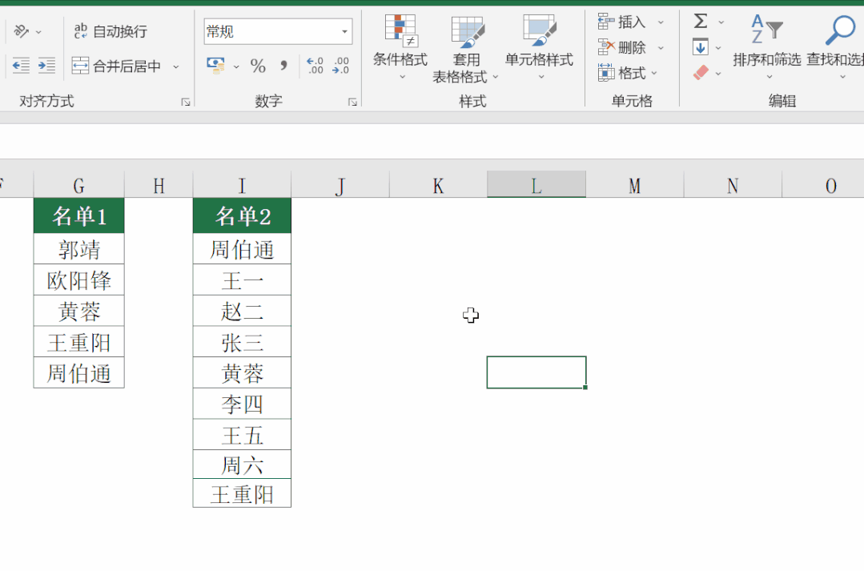Viewport: 864px width, 571px height.
Task: Select 周伯通 in the 名单1 column
Action: pyautogui.click(x=78, y=372)
